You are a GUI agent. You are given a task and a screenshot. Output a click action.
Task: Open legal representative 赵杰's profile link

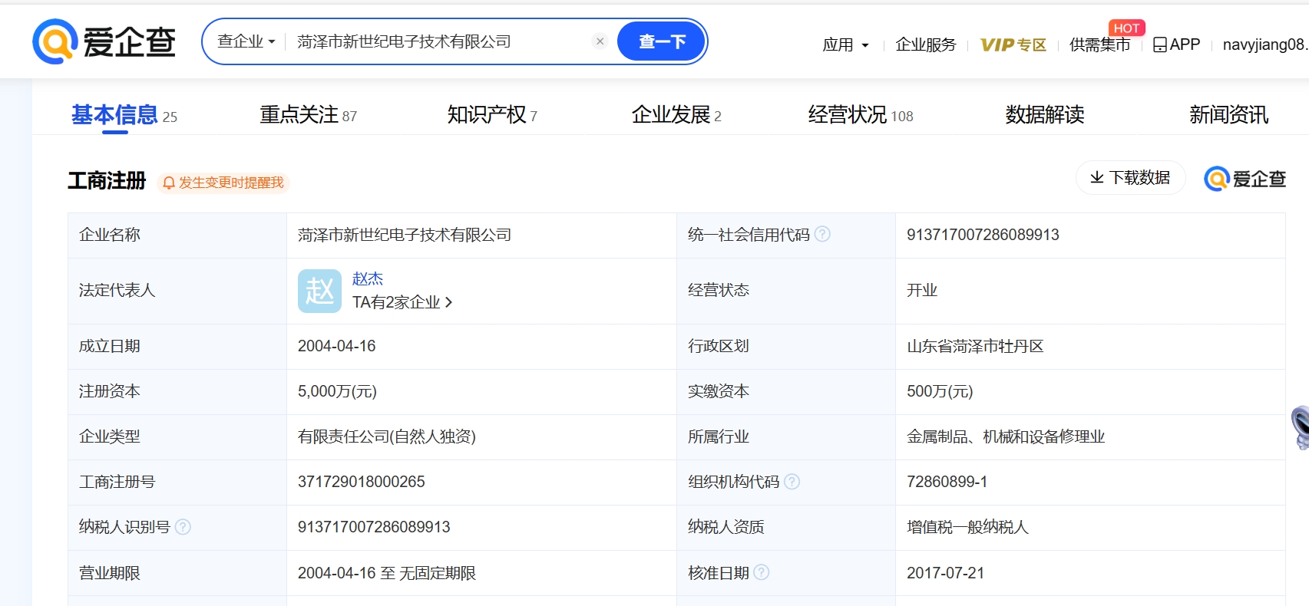pyautogui.click(x=368, y=278)
